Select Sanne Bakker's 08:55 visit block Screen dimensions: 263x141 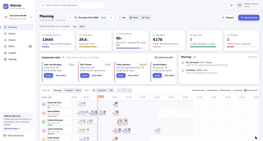tap(103, 113)
